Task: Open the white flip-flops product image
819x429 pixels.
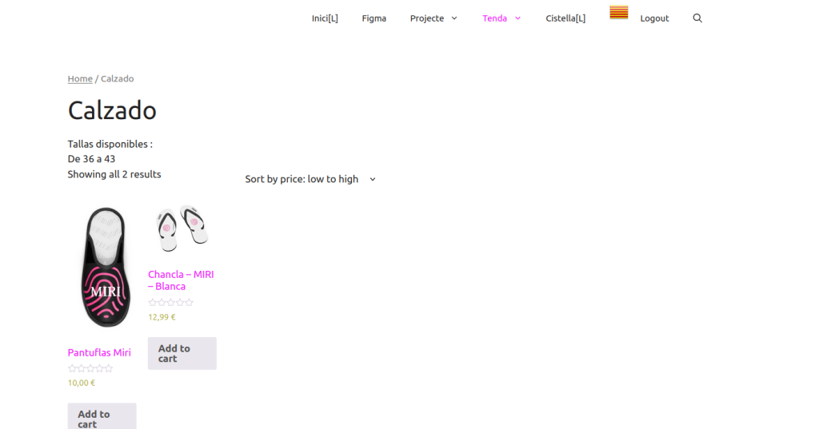Action: [182, 228]
